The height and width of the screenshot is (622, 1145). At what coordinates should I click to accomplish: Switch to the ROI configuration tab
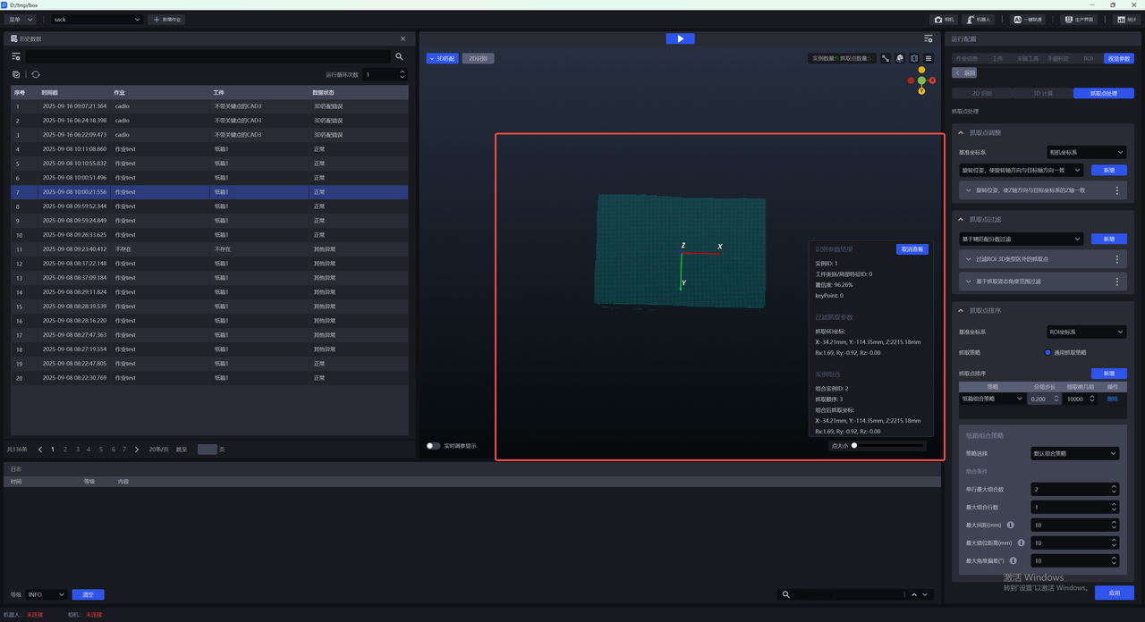pos(1088,59)
